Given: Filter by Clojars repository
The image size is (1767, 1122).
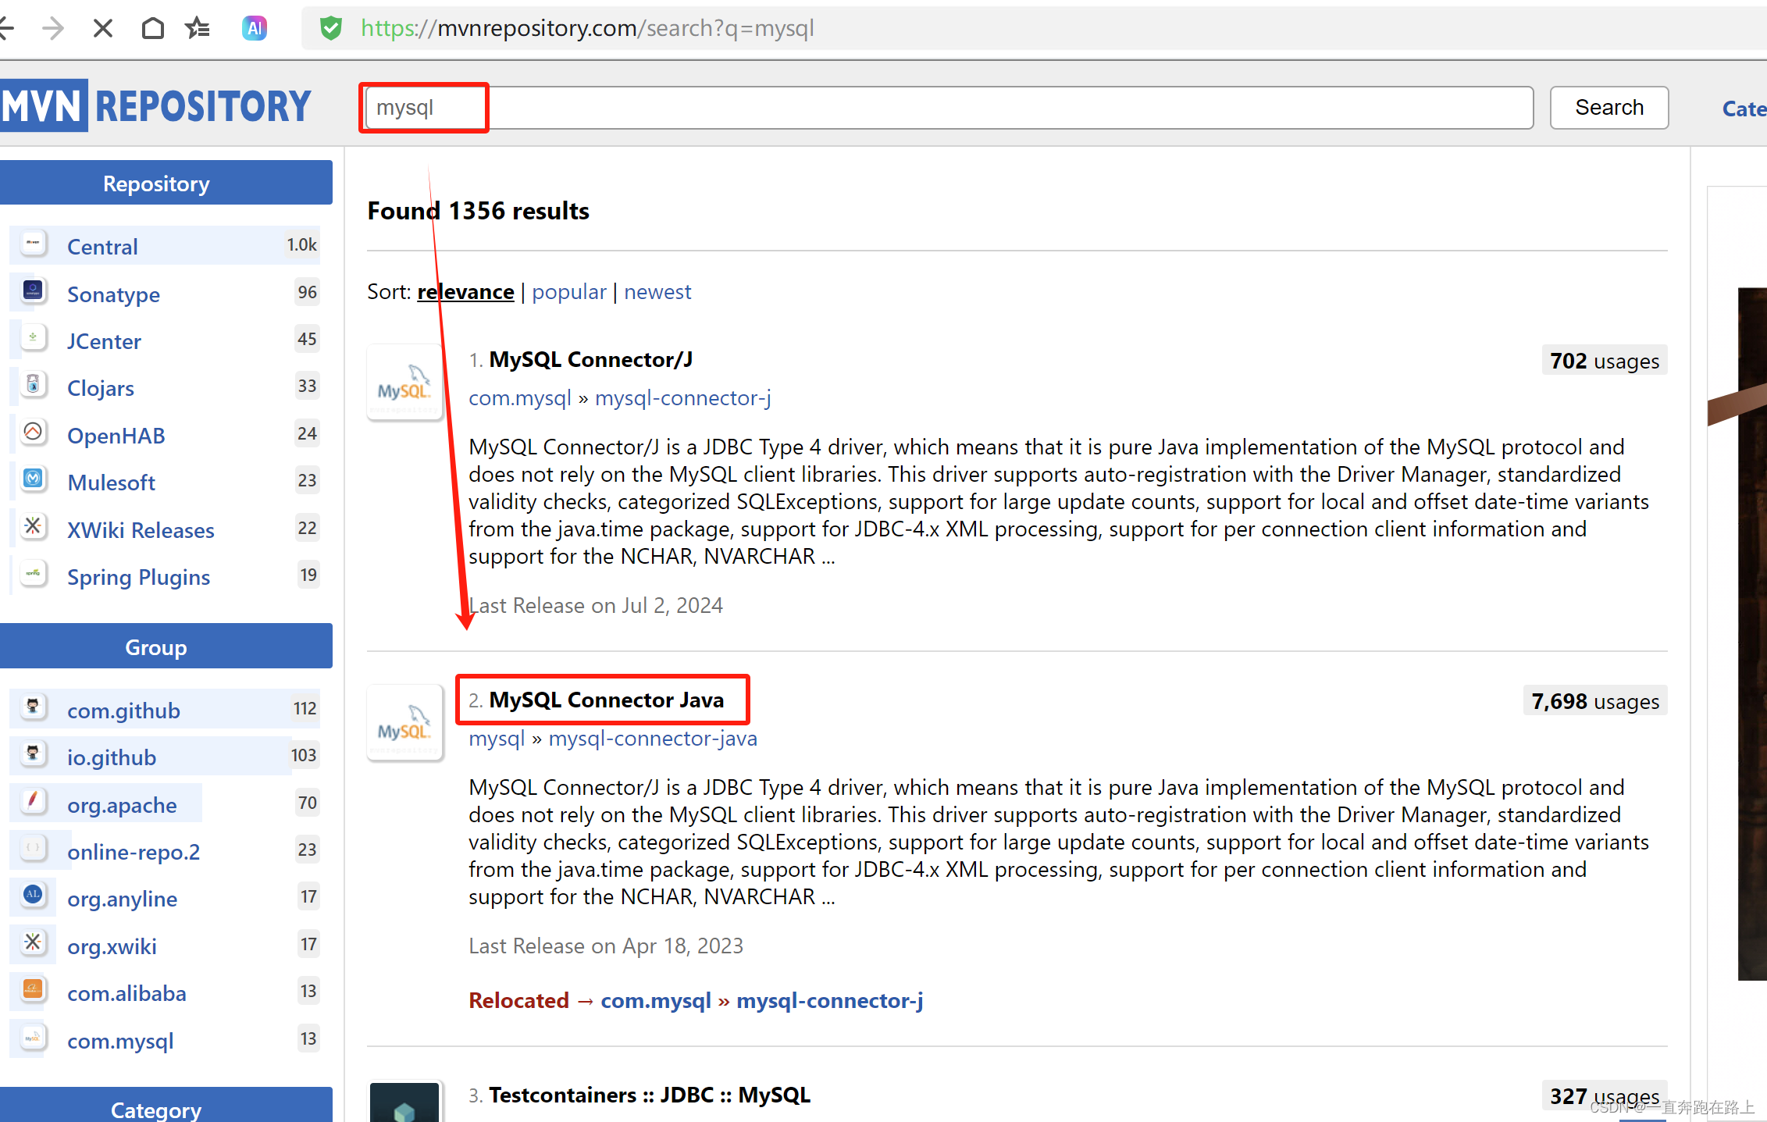Looking at the screenshot, I should (101, 388).
